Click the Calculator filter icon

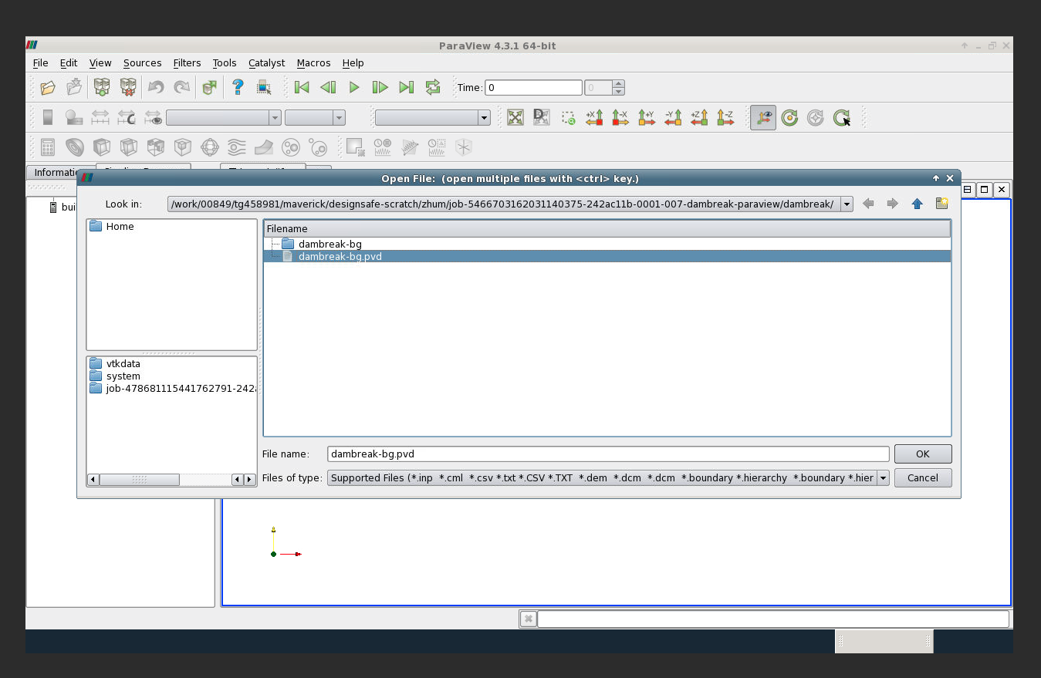tap(48, 147)
